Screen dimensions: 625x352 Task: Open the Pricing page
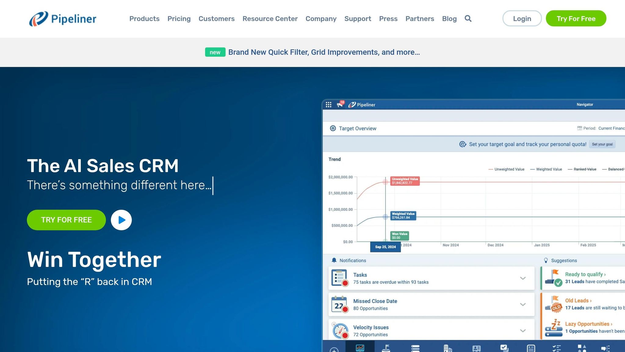point(179,19)
